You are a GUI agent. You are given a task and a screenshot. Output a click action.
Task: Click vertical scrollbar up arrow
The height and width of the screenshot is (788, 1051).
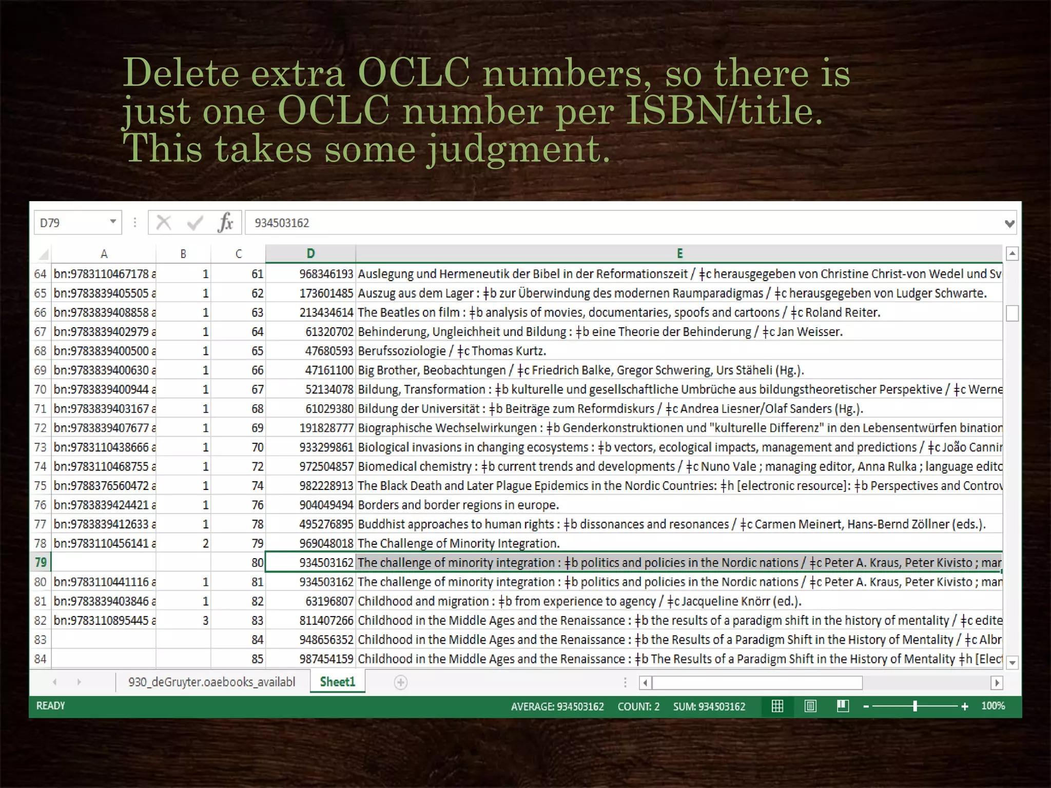tap(1012, 253)
